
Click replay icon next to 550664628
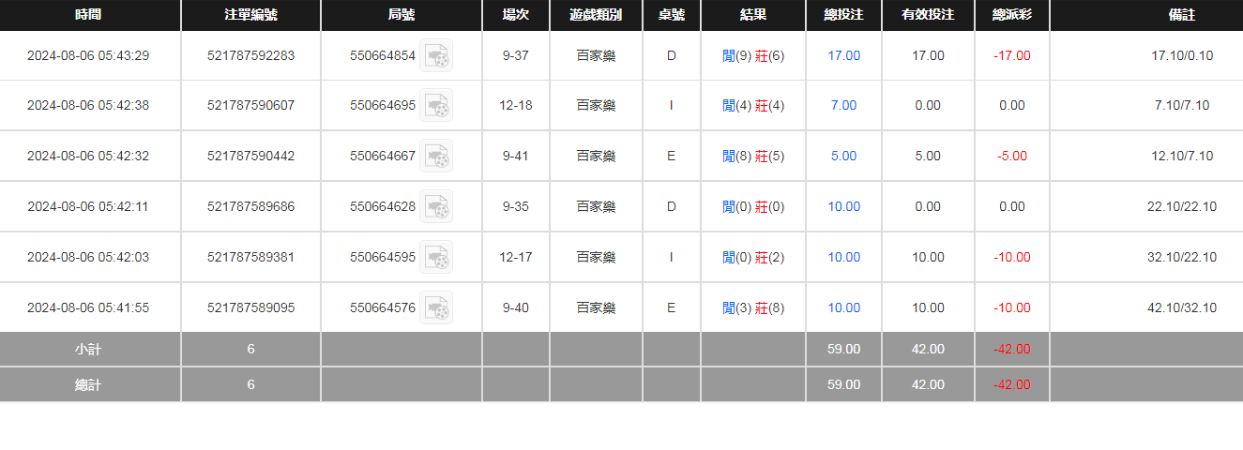(436, 207)
